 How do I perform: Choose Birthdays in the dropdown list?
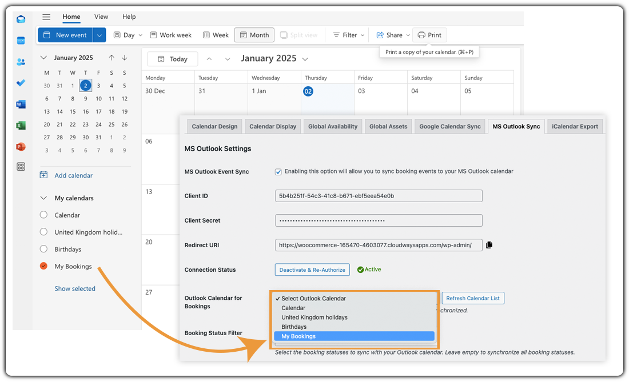point(354,327)
